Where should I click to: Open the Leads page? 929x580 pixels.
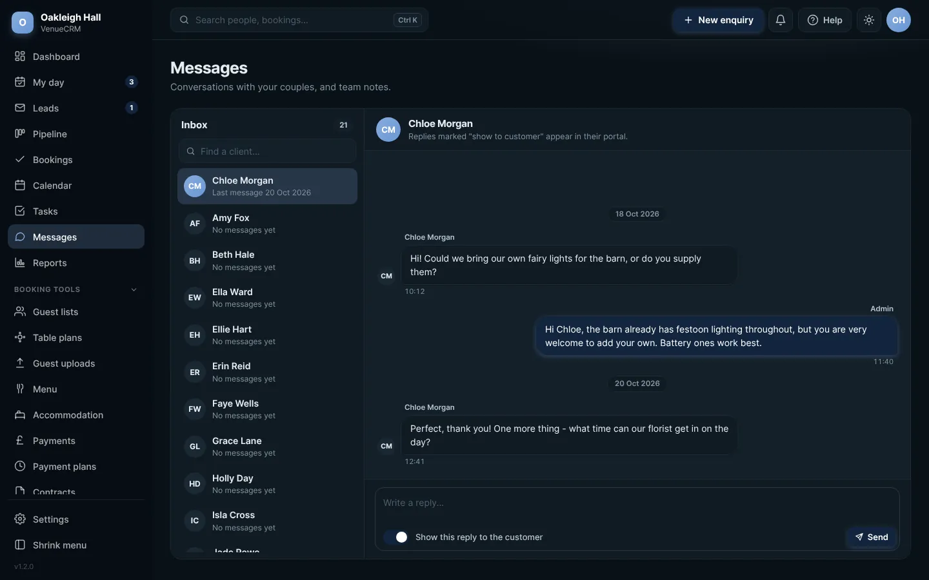pyautogui.click(x=76, y=108)
